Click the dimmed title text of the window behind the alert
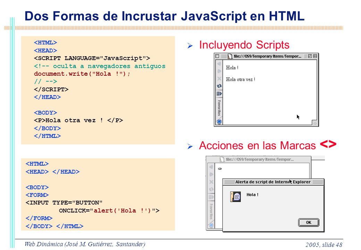The image size is (361, 250). [x=260, y=159]
